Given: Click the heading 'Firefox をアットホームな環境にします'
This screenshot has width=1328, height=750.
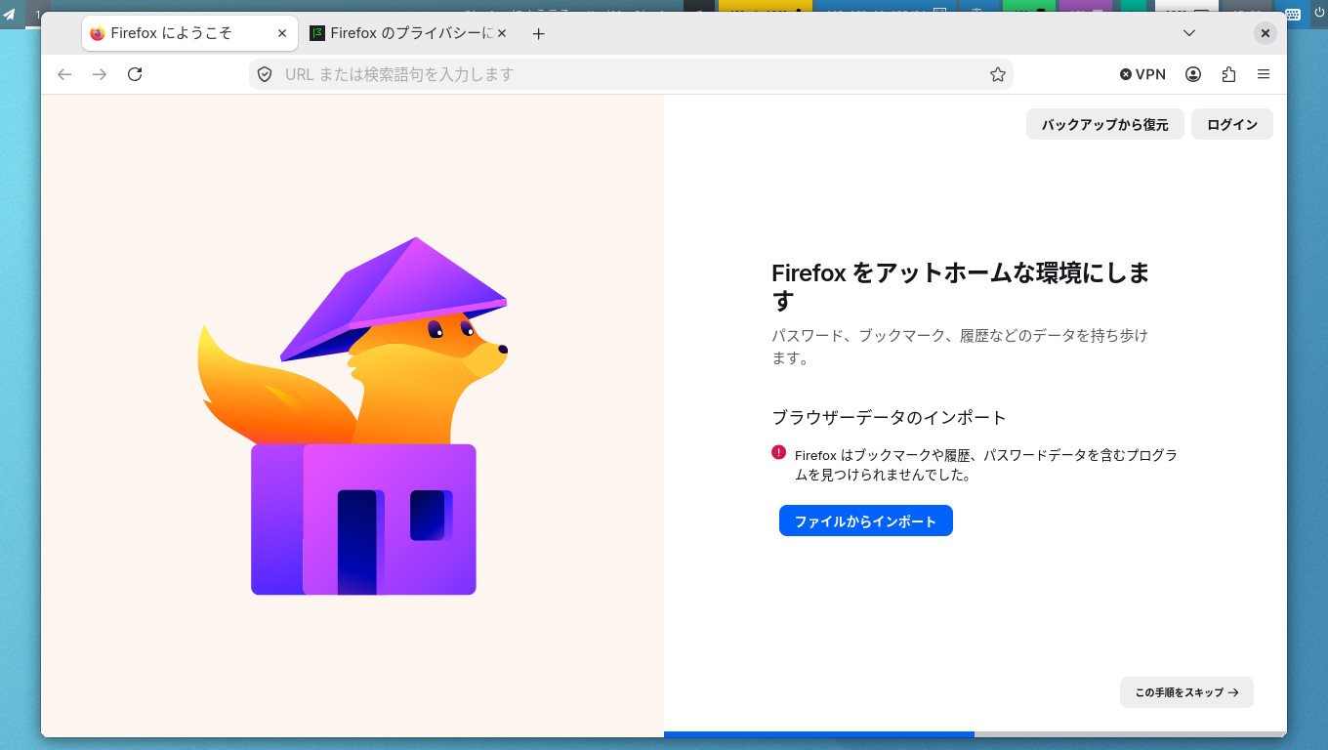Looking at the screenshot, I should click(x=962, y=286).
